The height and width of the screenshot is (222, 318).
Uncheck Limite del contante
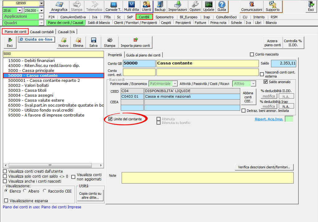tap(110, 119)
